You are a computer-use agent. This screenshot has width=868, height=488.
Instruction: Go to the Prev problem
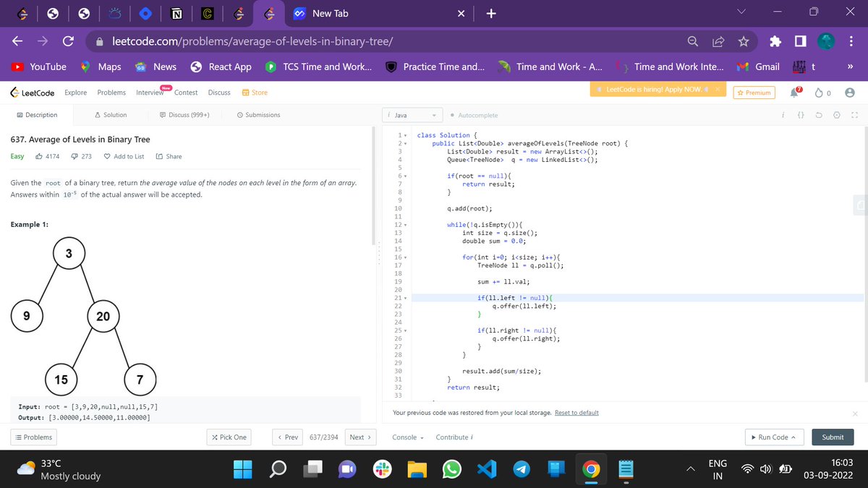coord(287,437)
